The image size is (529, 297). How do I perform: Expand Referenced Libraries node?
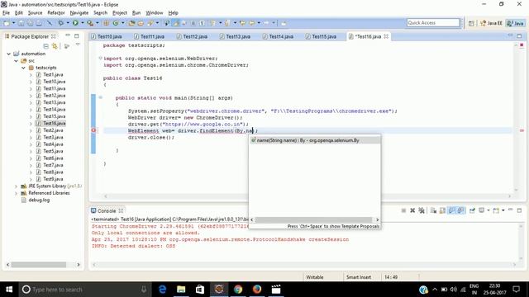point(16,193)
